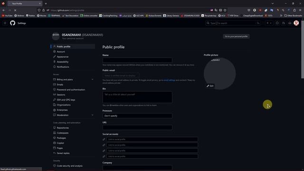
Task: Focus the GitHub search field
Action: (233, 23)
